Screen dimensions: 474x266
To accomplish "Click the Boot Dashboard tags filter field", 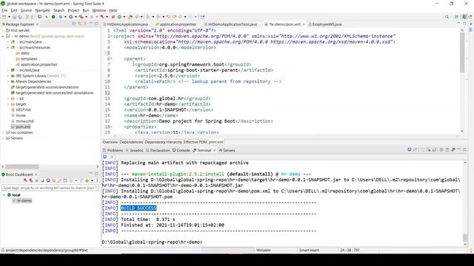I will pos(50,188).
